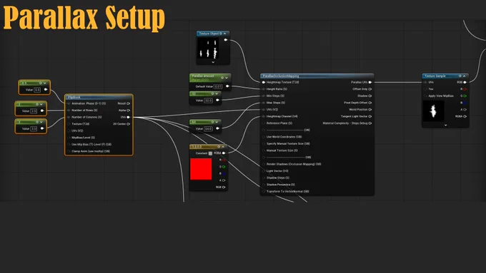This screenshot has width=486, height=273.
Task: Click the Parallax UVs output pin
Action: point(370,82)
